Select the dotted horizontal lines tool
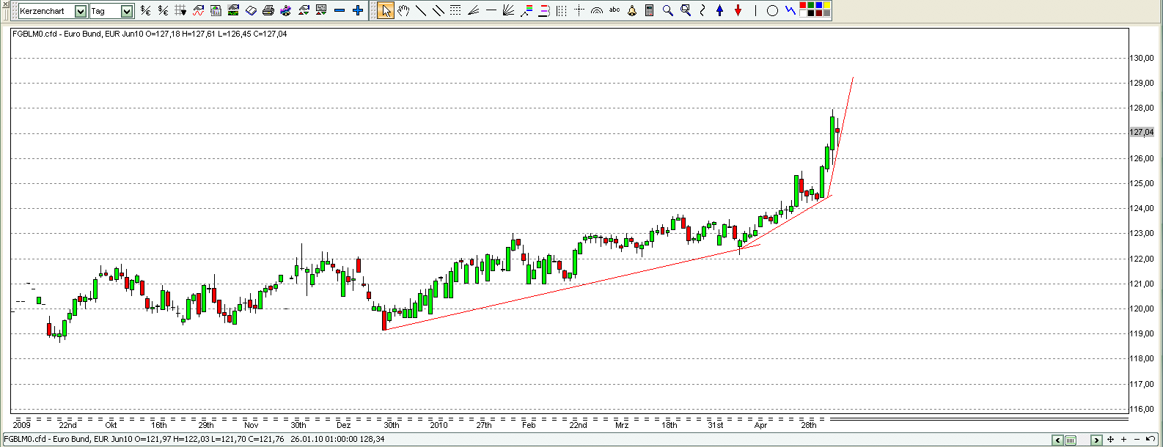The height and width of the screenshot is (447, 1163). pyautogui.click(x=455, y=10)
